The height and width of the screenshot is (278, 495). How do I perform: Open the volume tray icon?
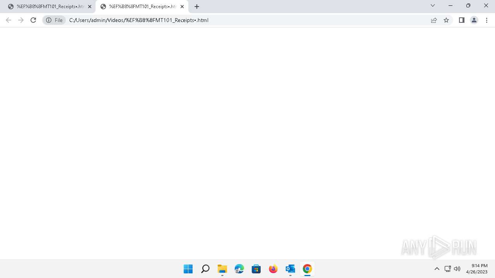click(x=457, y=269)
